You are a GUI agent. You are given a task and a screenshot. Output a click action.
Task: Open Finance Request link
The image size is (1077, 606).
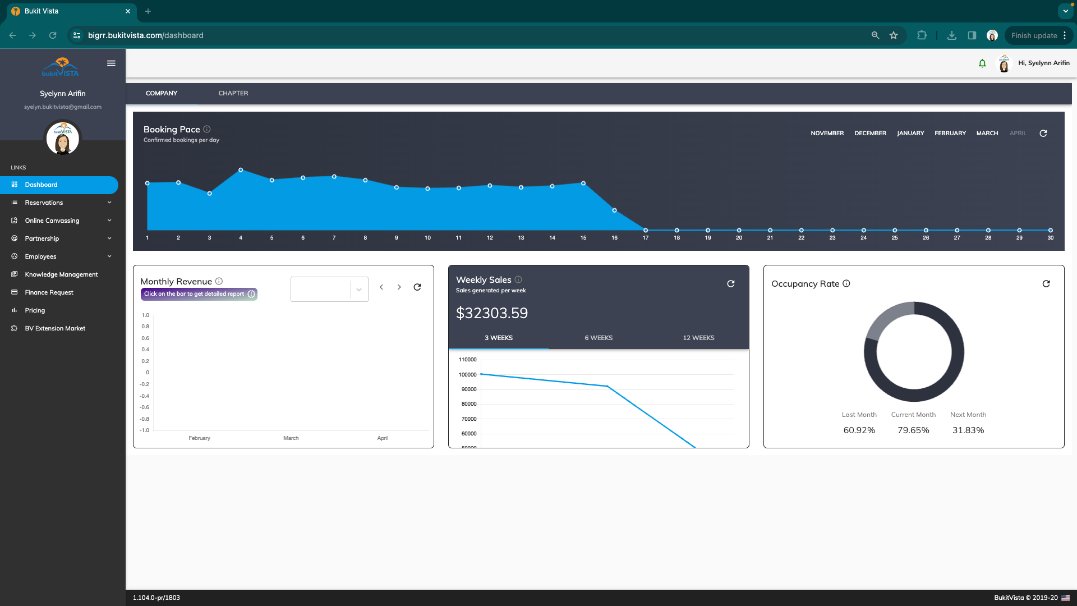click(x=49, y=292)
